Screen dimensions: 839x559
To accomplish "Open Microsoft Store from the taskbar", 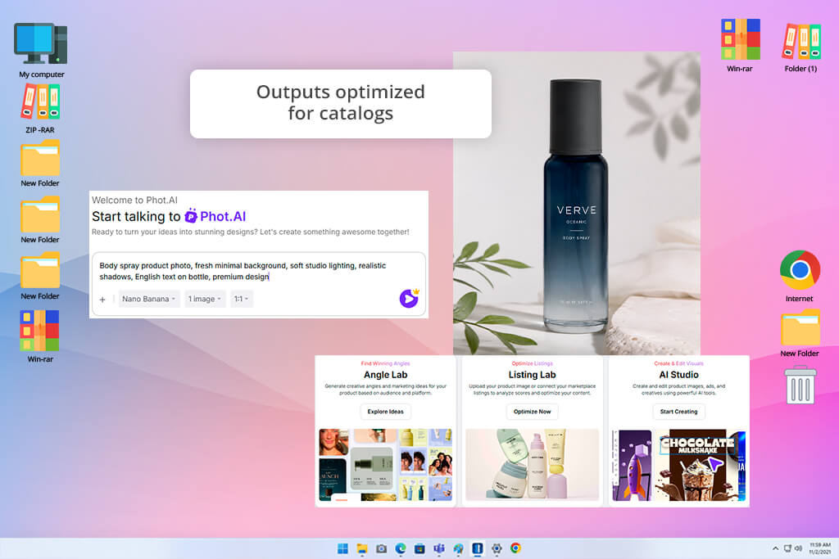I will click(420, 548).
